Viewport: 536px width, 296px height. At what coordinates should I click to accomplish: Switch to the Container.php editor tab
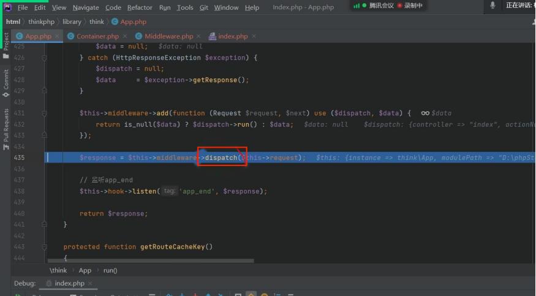[x=98, y=36]
